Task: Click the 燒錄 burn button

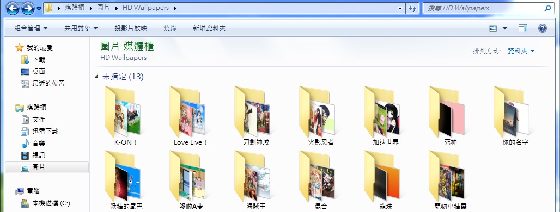Action: tap(170, 28)
